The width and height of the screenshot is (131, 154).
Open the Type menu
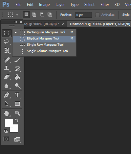pos(75,5)
